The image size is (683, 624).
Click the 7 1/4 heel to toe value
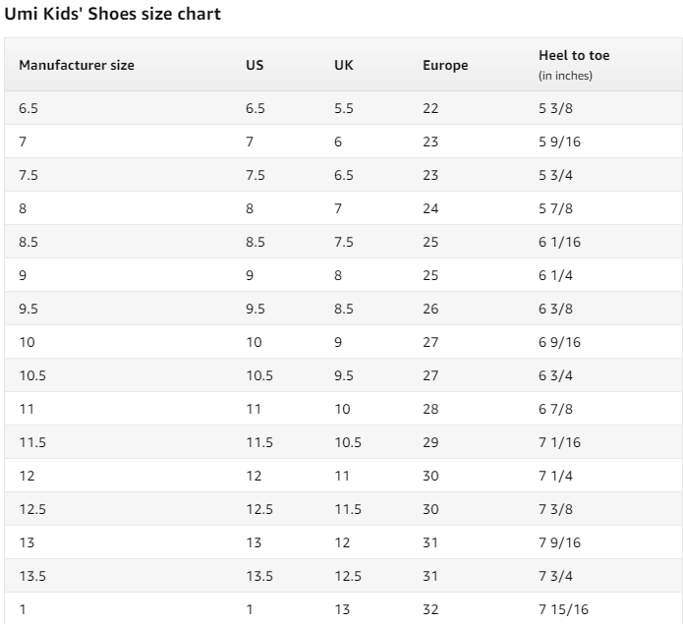pos(555,476)
